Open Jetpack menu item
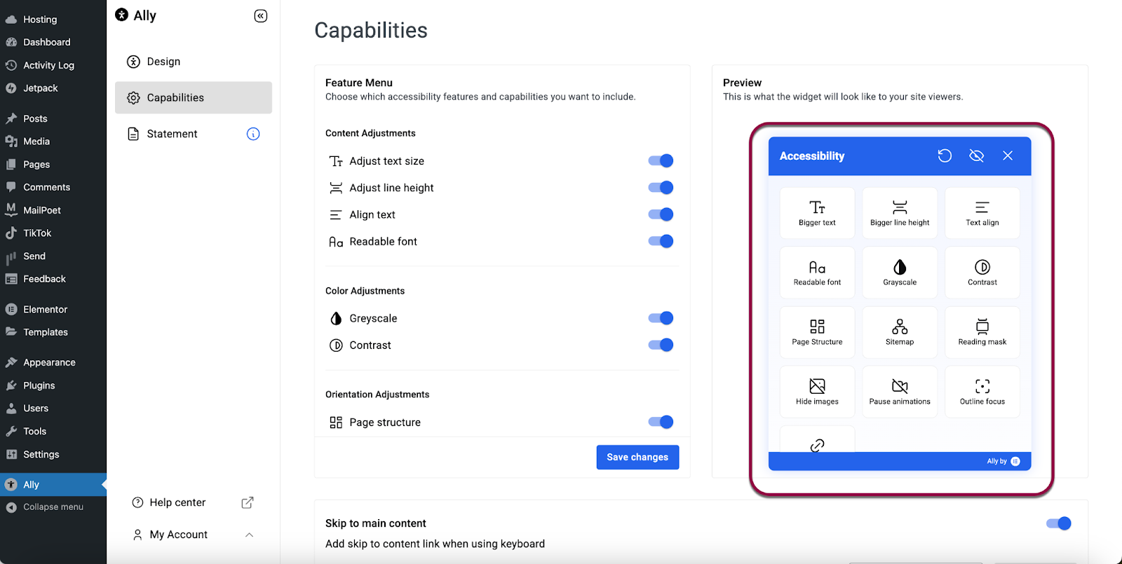1122x564 pixels. pos(53,88)
